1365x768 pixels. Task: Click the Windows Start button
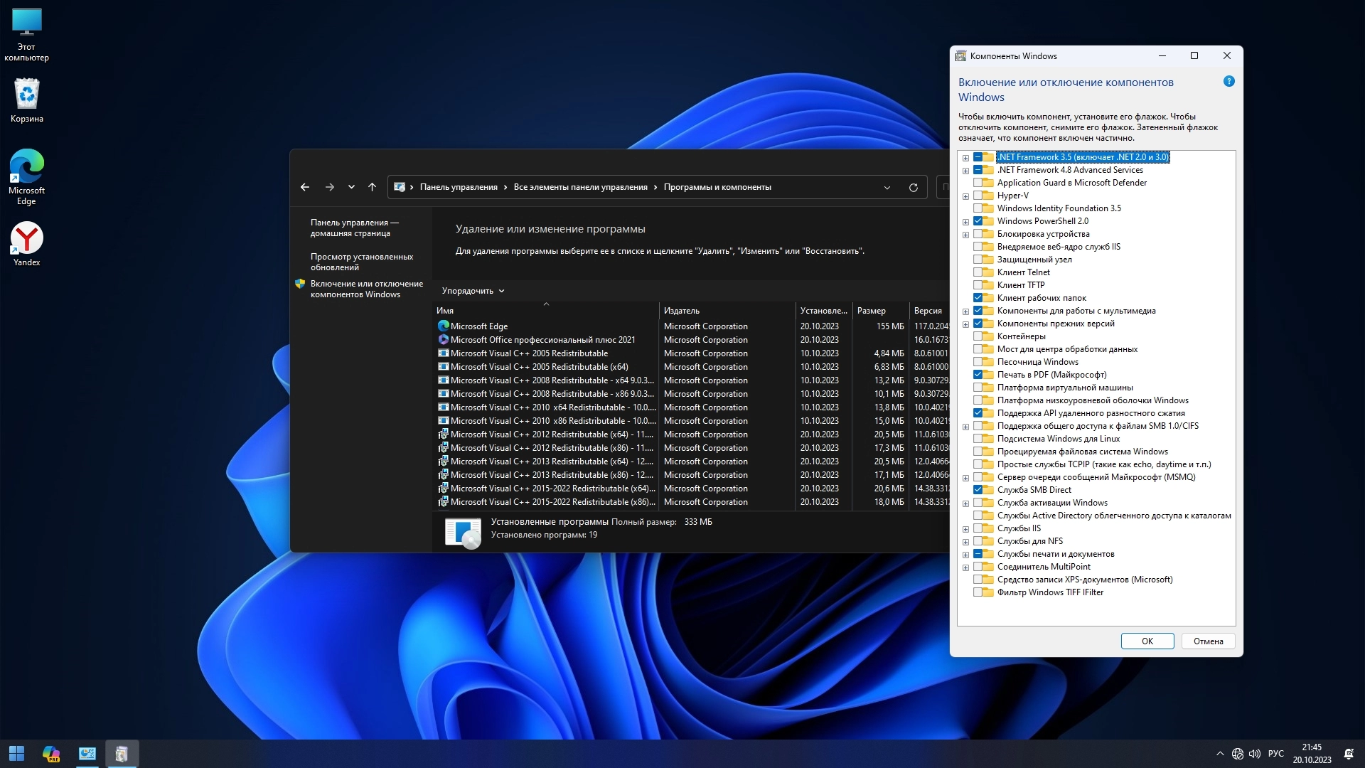coord(16,754)
